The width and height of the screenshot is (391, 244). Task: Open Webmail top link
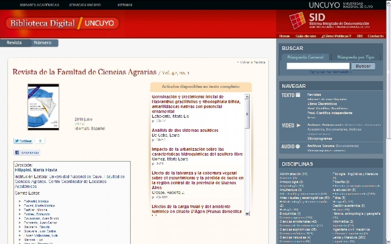125,5
